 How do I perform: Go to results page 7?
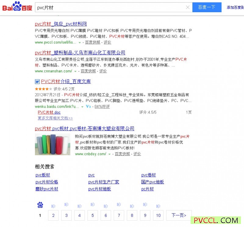[x=119, y=215]
